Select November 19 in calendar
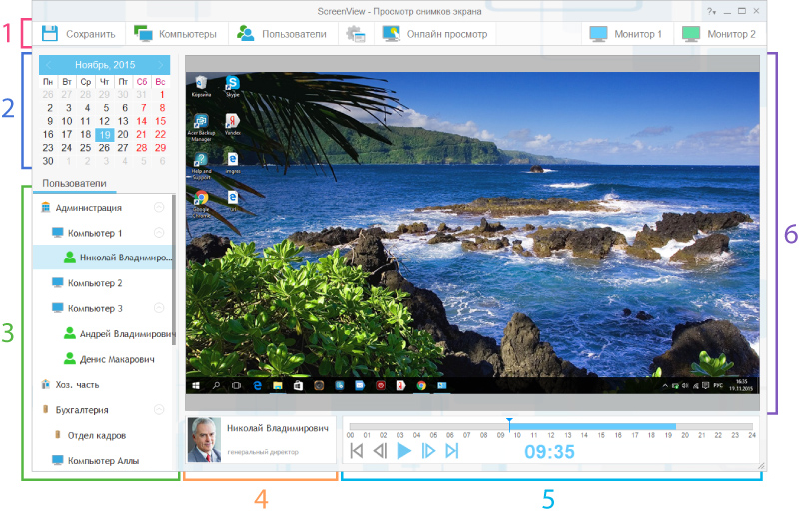Image resolution: width=799 pixels, height=516 pixels. [105, 135]
